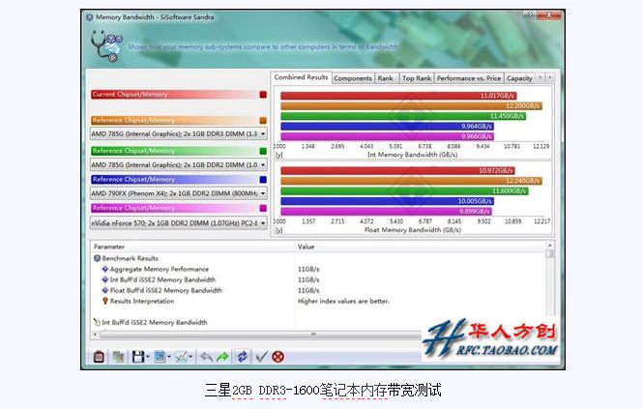Click the tab strip scroll-left arrow
The height and width of the screenshot is (409, 643).
(x=541, y=77)
